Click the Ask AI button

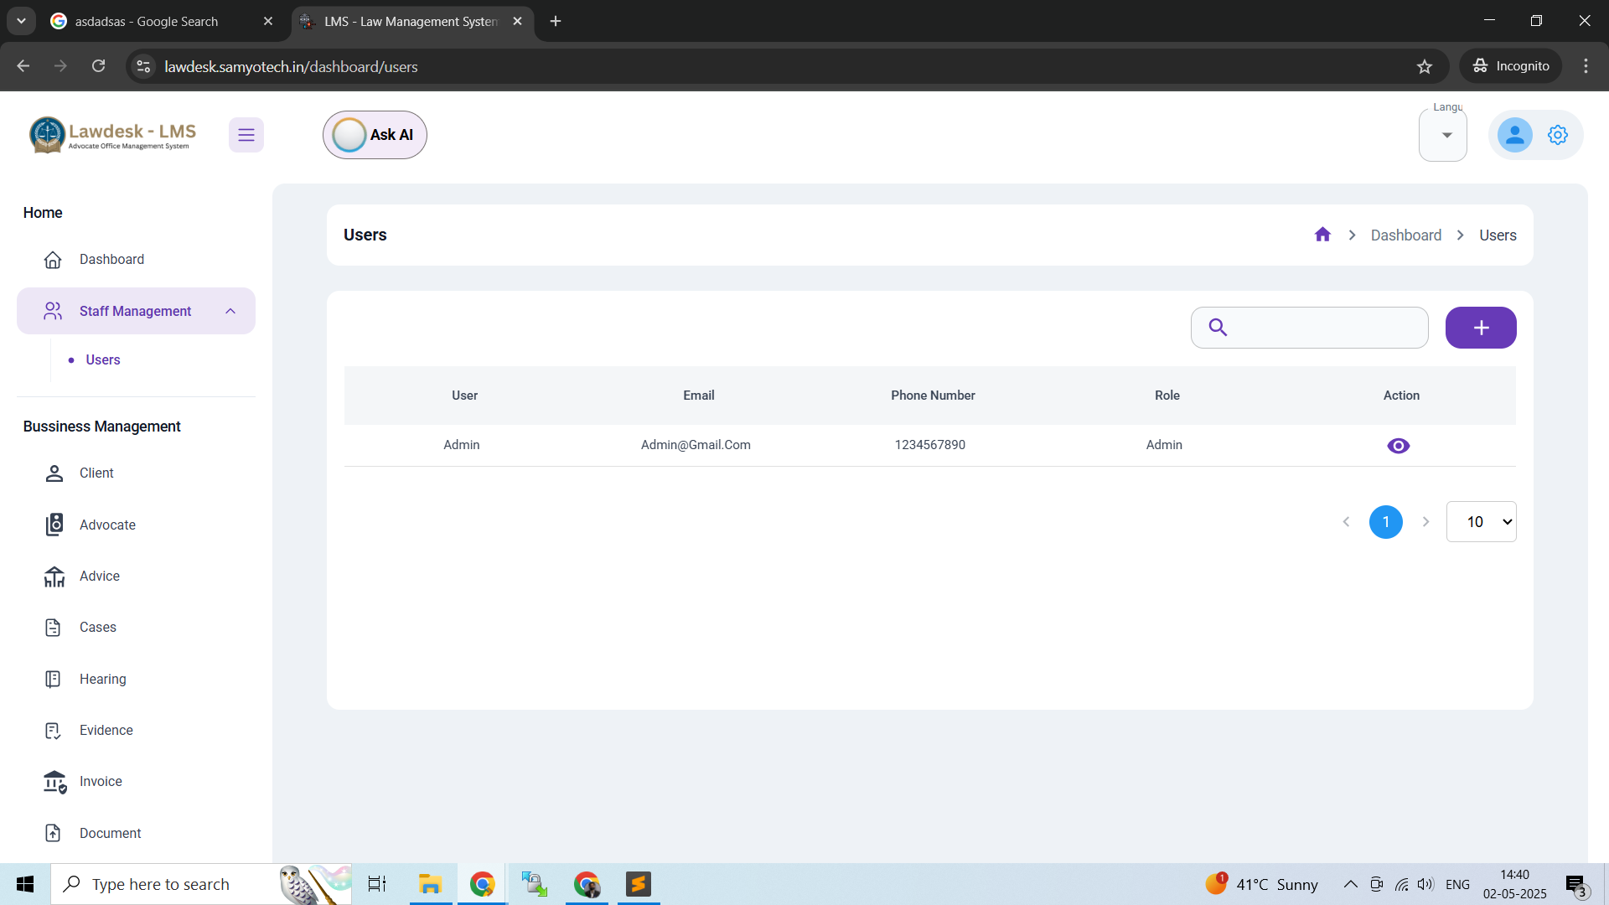[374, 134]
